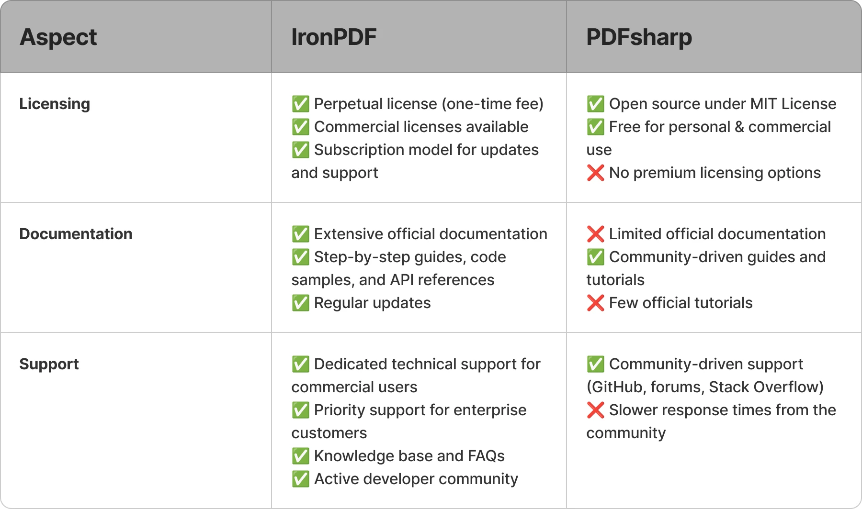Click the Documentation row label
The image size is (862, 509).
[76, 234]
